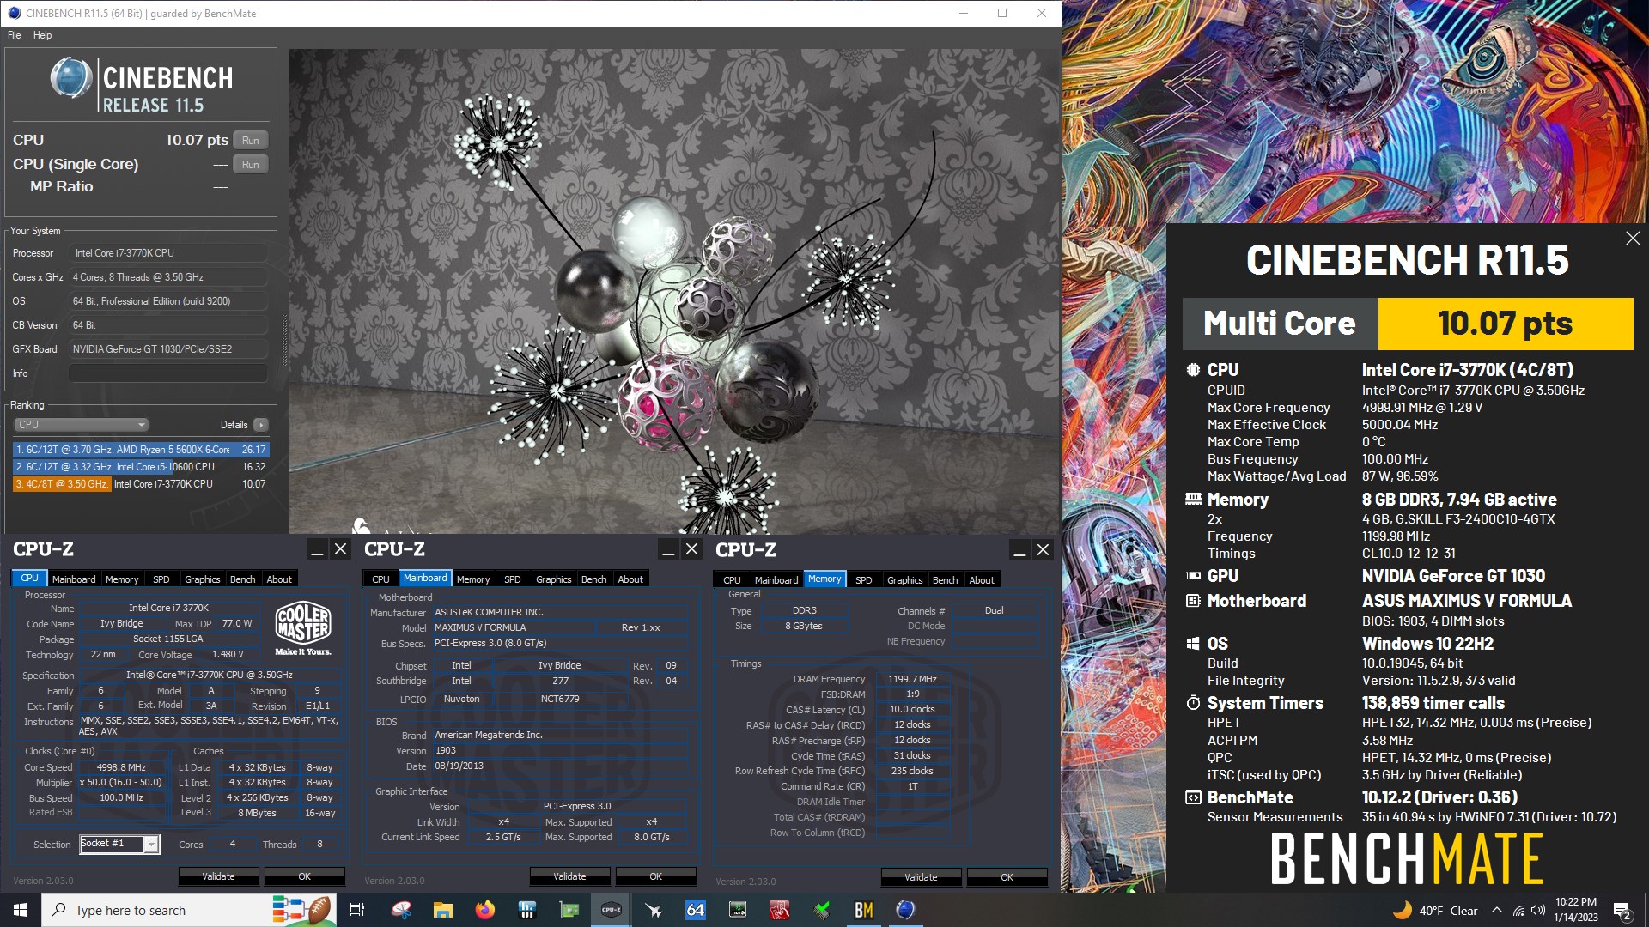Click the System Timers clock icon

point(1193,703)
